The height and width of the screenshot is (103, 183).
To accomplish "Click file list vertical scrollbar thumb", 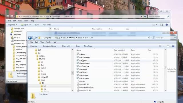I will pyautogui.click(x=165, y=67).
